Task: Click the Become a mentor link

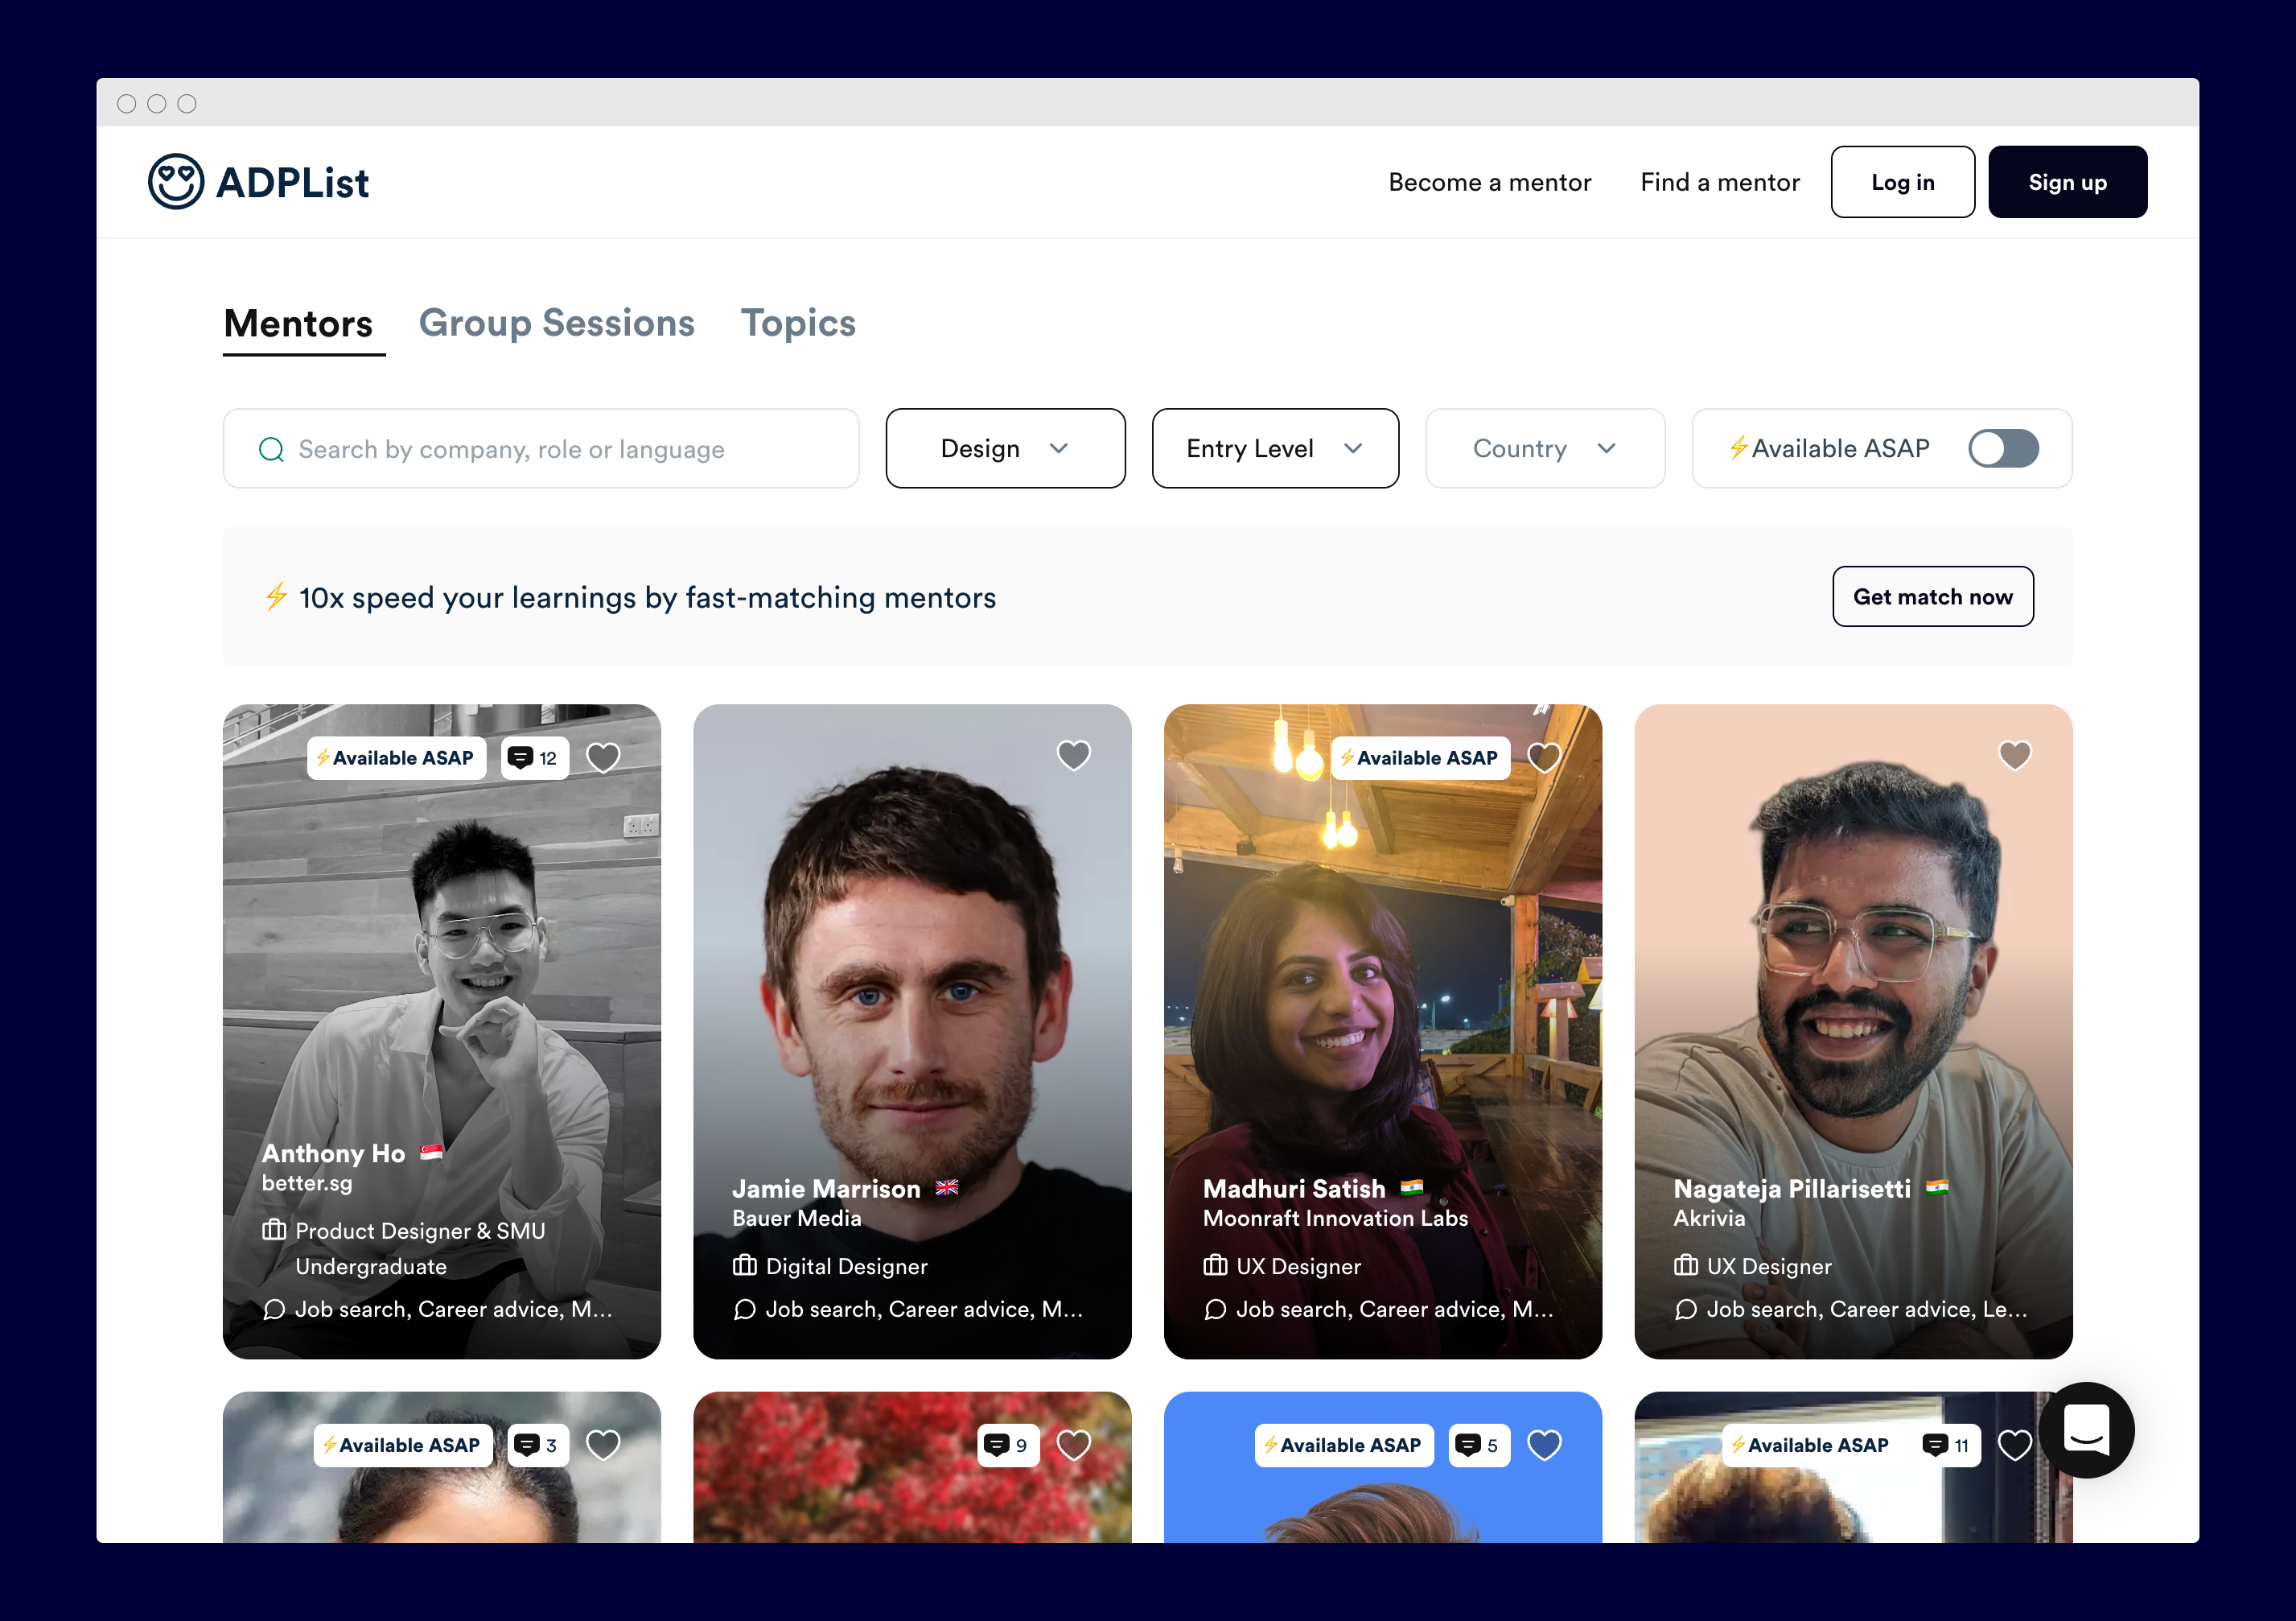Action: (1489, 182)
